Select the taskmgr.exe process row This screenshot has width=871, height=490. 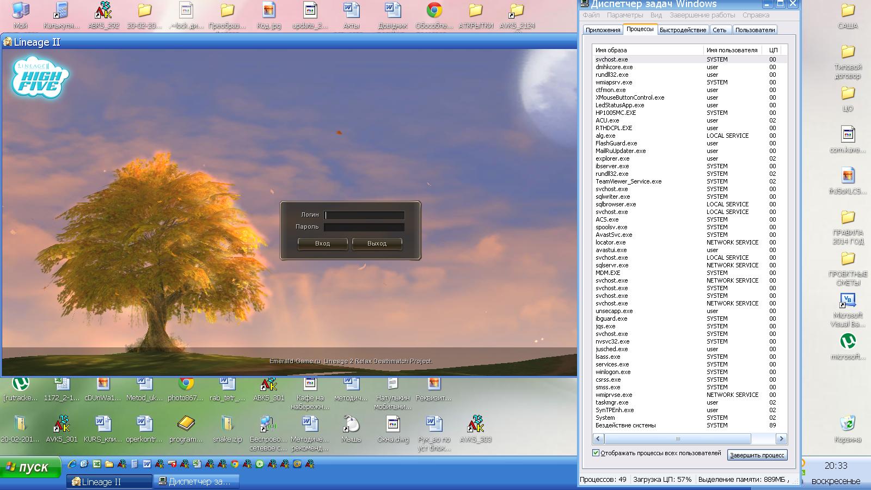pos(690,402)
